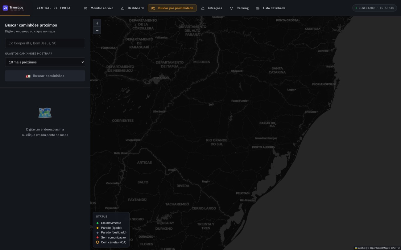Click 'Uruguaiana' label on the map
This screenshot has height=250, width=401.
point(133,140)
